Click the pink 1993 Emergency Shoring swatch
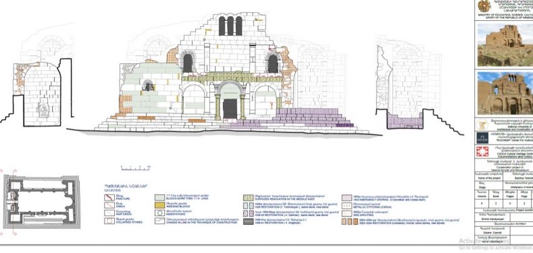 (x=347, y=198)
